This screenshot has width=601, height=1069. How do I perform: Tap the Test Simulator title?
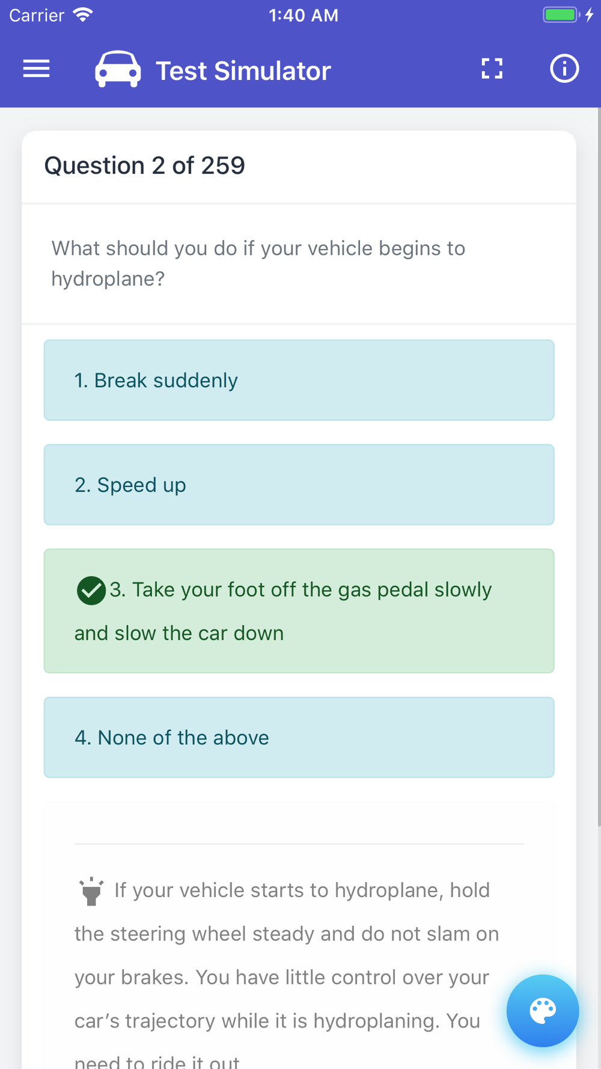click(243, 71)
